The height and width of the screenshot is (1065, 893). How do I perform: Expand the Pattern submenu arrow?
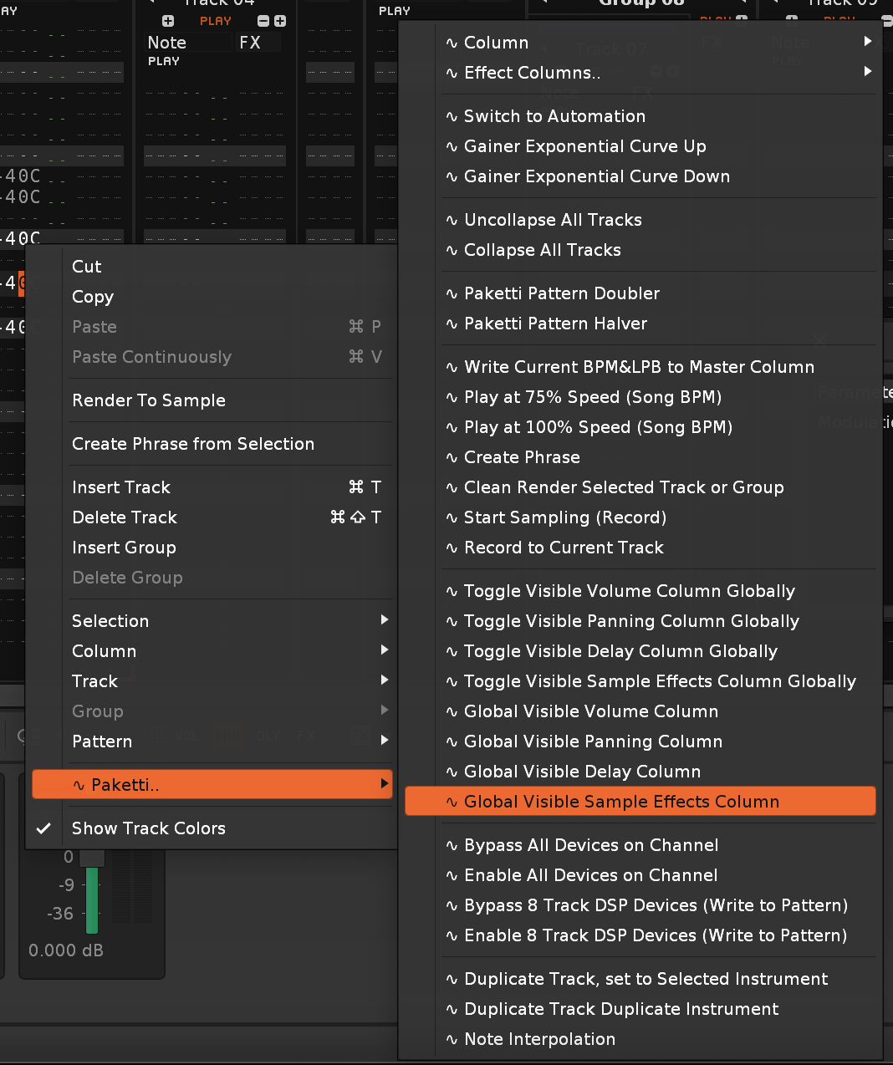point(385,741)
